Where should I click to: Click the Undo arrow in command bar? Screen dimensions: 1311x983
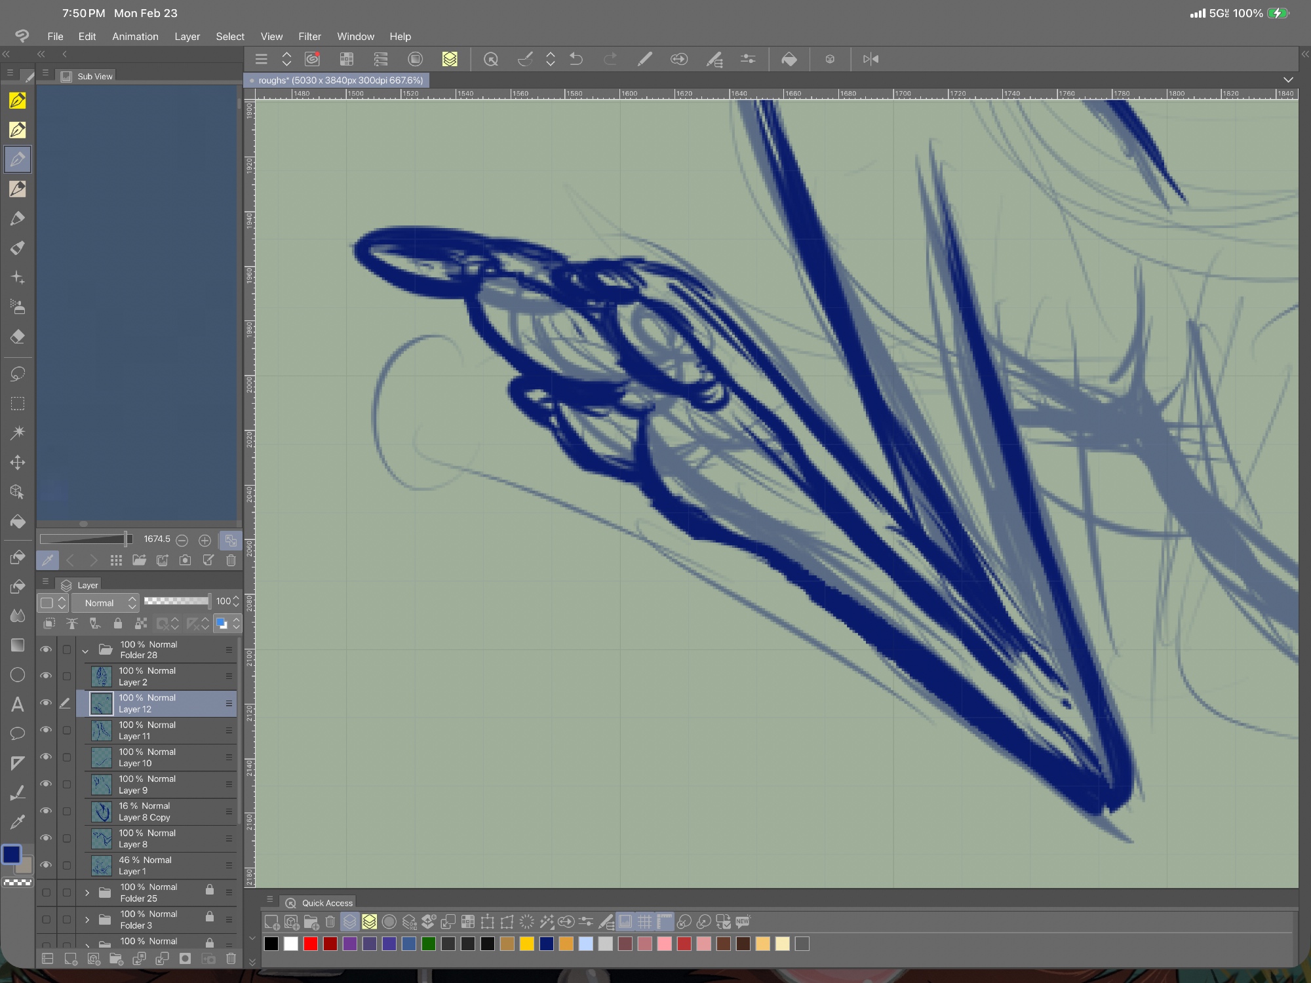click(x=576, y=59)
